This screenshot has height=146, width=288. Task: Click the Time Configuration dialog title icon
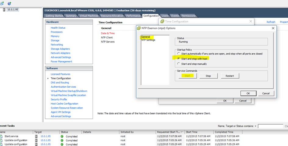tap(162, 21)
